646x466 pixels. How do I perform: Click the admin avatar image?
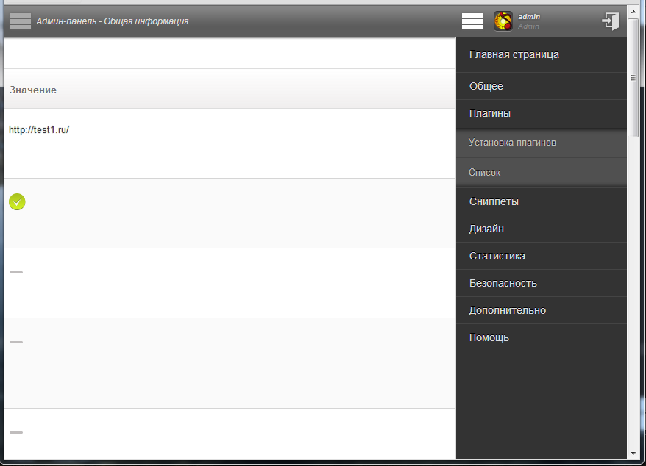click(x=503, y=21)
